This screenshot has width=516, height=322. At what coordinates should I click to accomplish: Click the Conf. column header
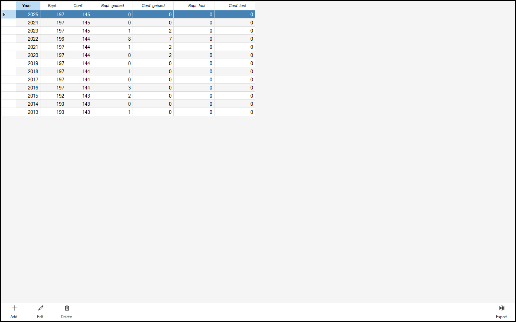tap(78, 6)
